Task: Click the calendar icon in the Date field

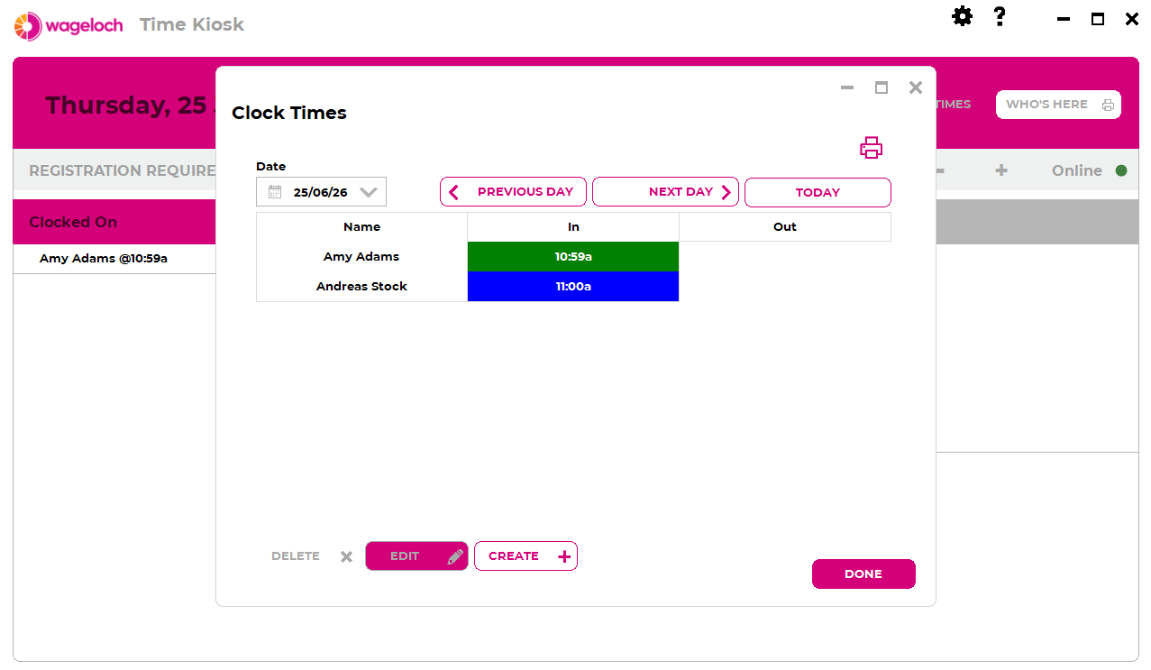Action: (275, 192)
